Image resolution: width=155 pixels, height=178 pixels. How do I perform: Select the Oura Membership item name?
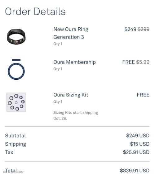74,62
